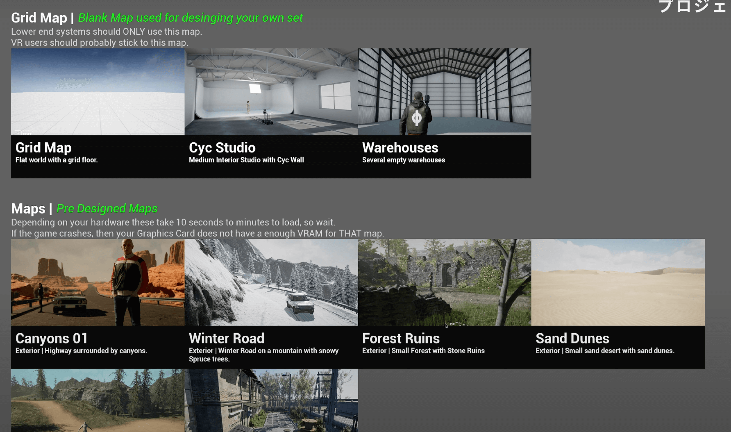Click 'Flat world with a grid floor.' text
Viewport: 731px width, 432px height.
pyautogui.click(x=57, y=160)
